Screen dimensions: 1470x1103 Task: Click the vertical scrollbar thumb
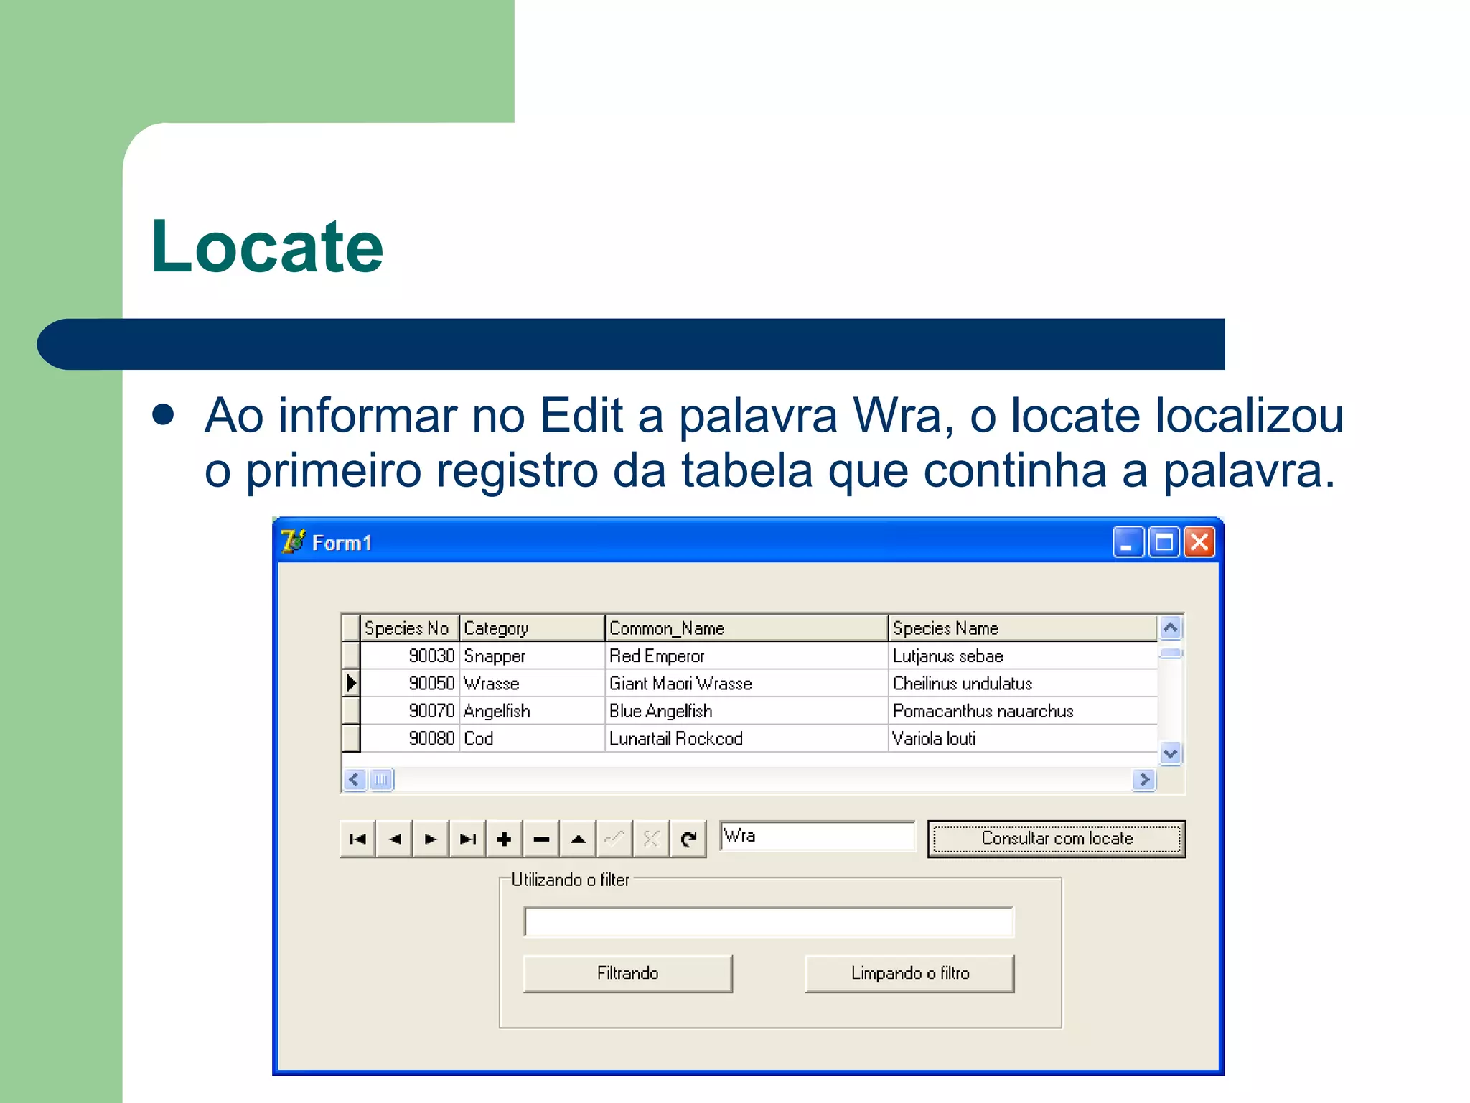tap(1171, 653)
